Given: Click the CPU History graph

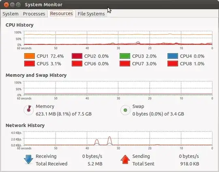Looking at the screenshot, I should 118,38.
